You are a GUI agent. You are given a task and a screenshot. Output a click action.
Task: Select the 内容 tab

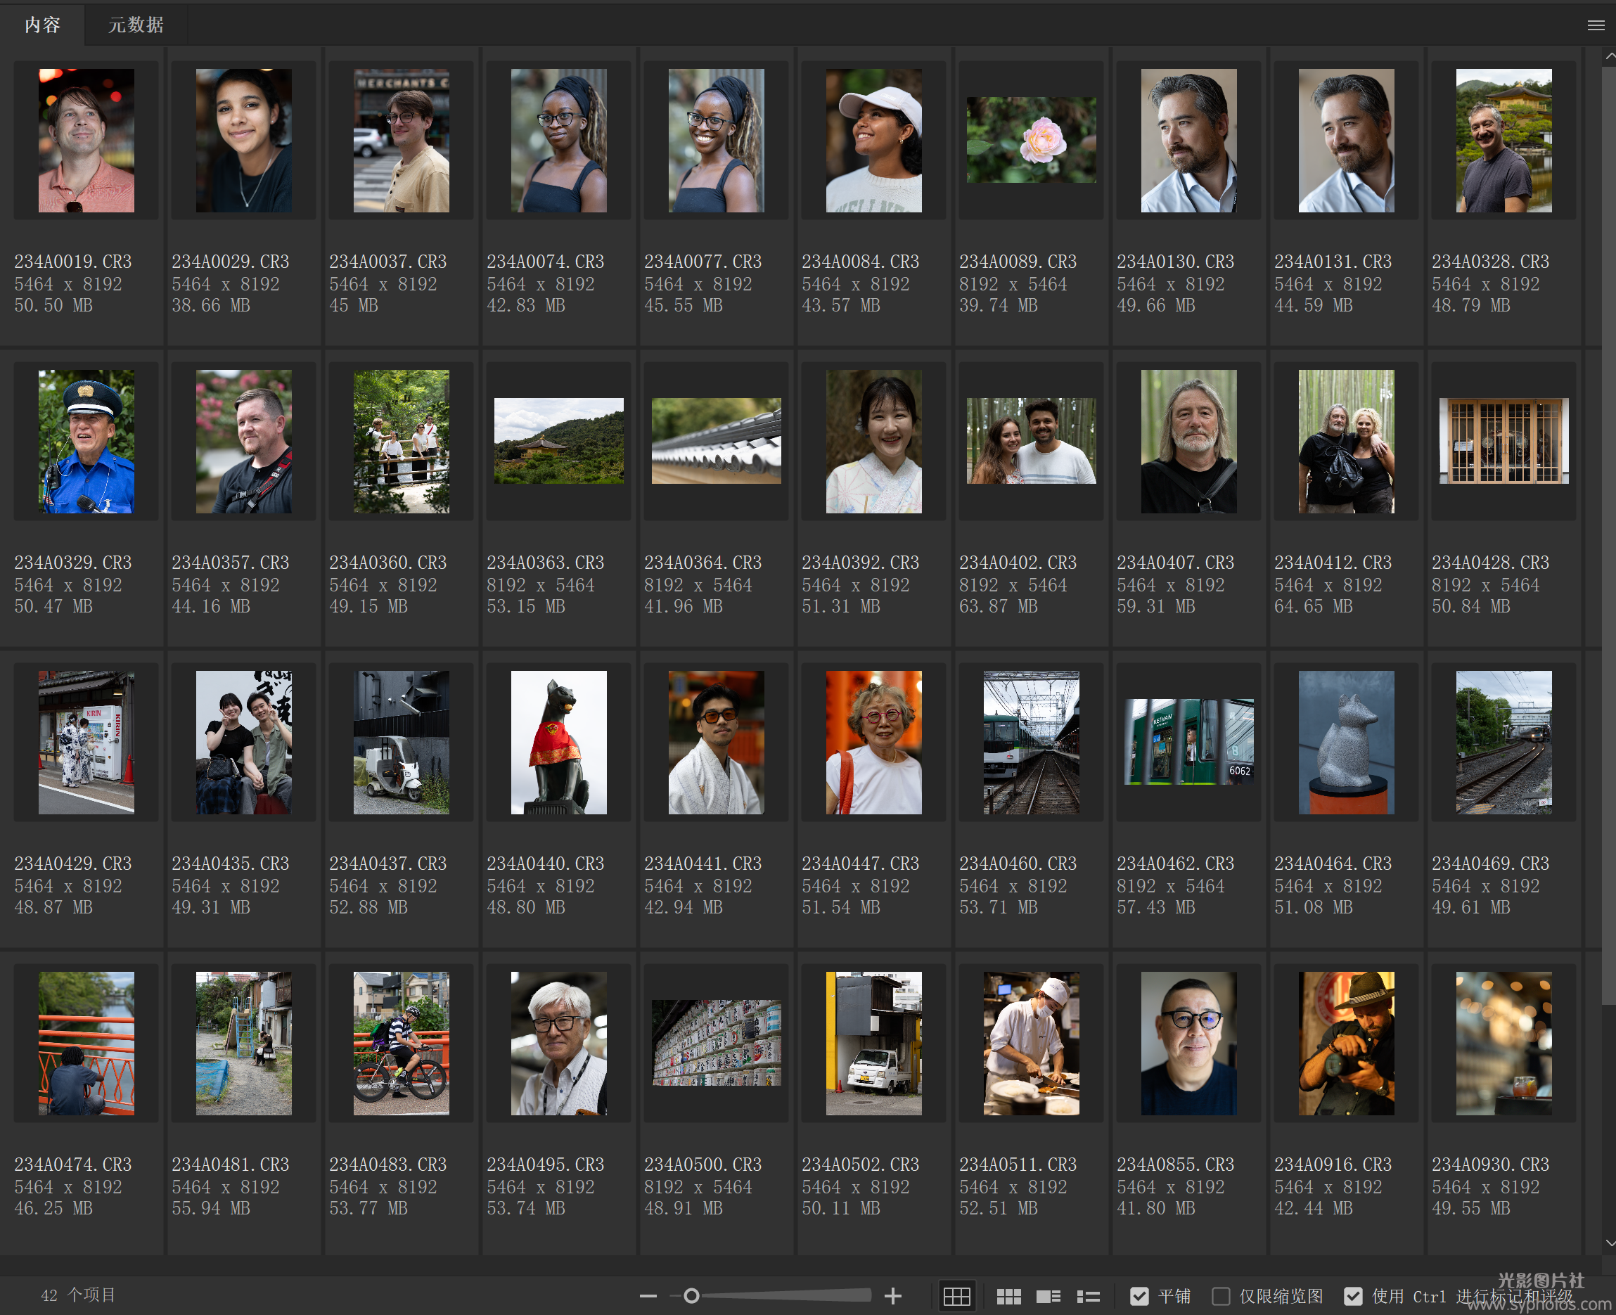tap(42, 25)
